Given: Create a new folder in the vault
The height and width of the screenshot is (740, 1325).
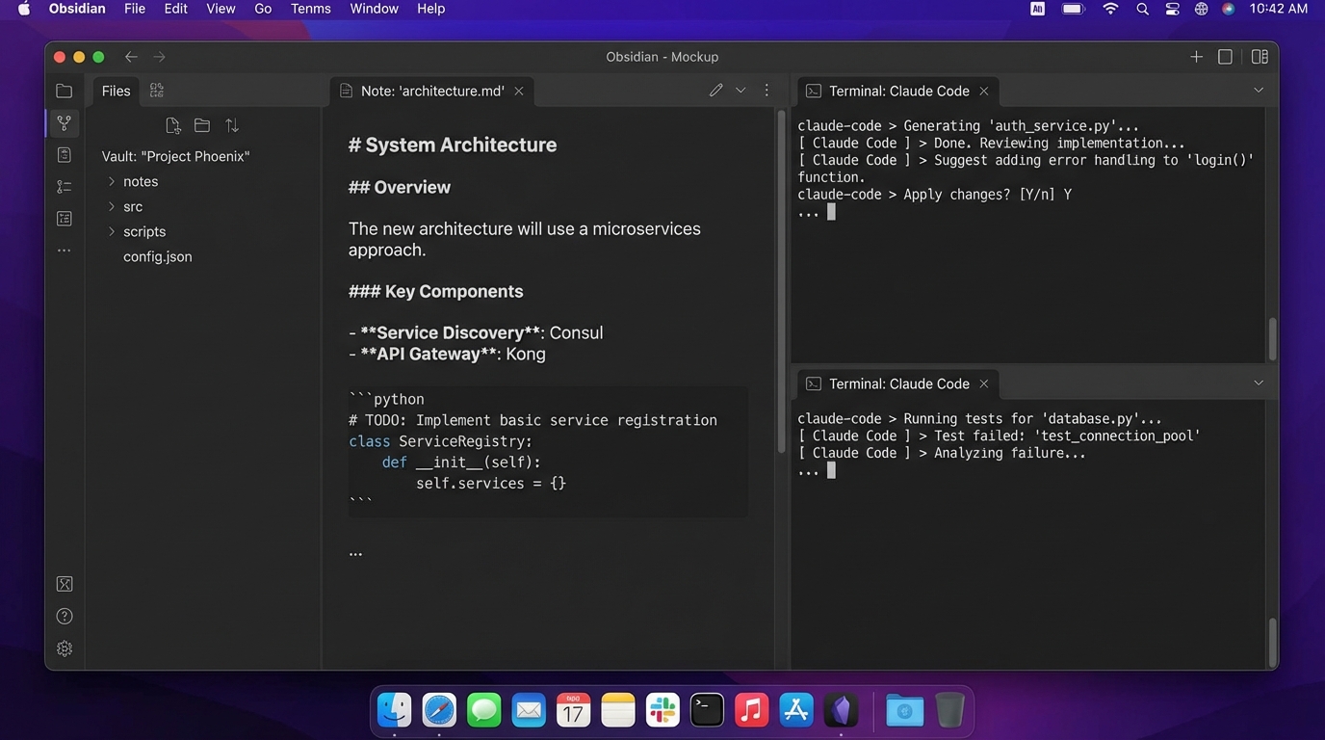Looking at the screenshot, I should (202, 125).
